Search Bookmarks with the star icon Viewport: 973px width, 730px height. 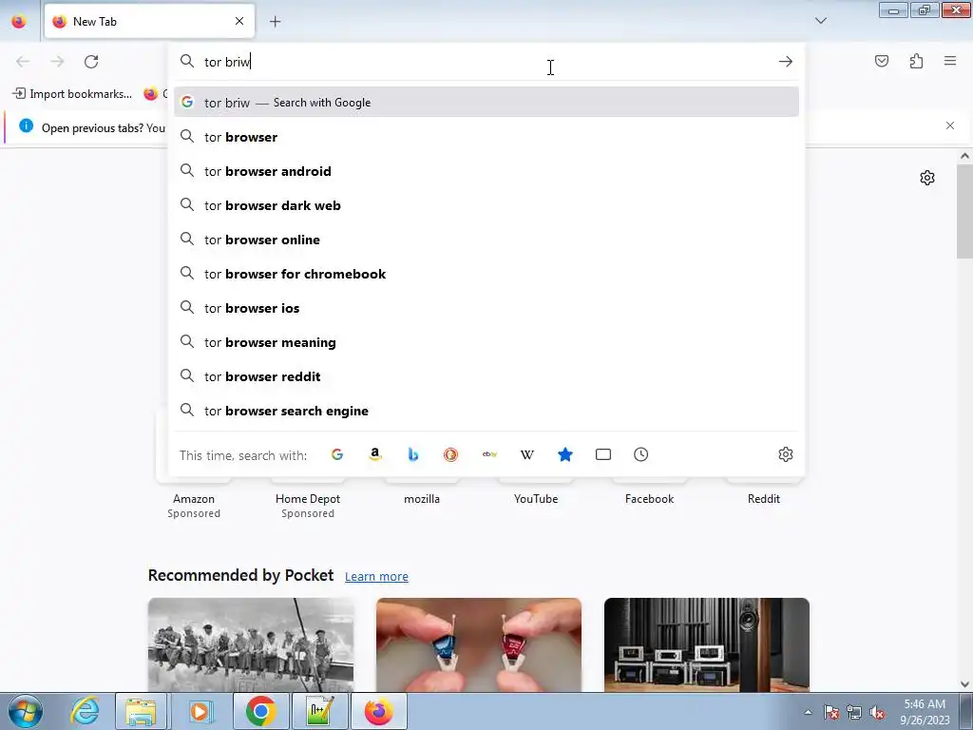click(x=564, y=454)
